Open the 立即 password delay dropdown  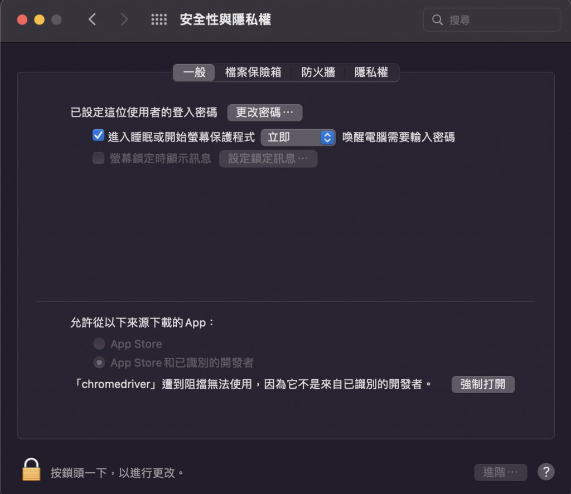pyautogui.click(x=298, y=138)
